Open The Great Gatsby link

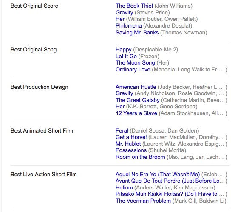click(x=138, y=100)
